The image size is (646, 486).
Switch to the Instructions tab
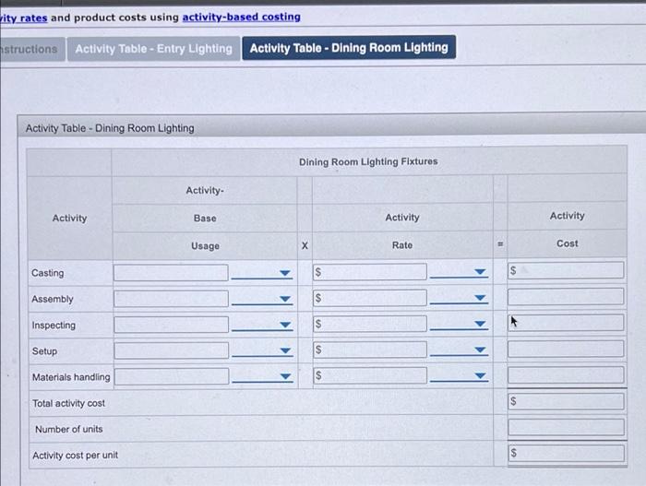tap(32, 49)
